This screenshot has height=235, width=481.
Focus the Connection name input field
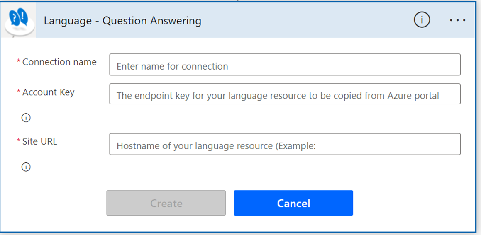click(x=285, y=65)
